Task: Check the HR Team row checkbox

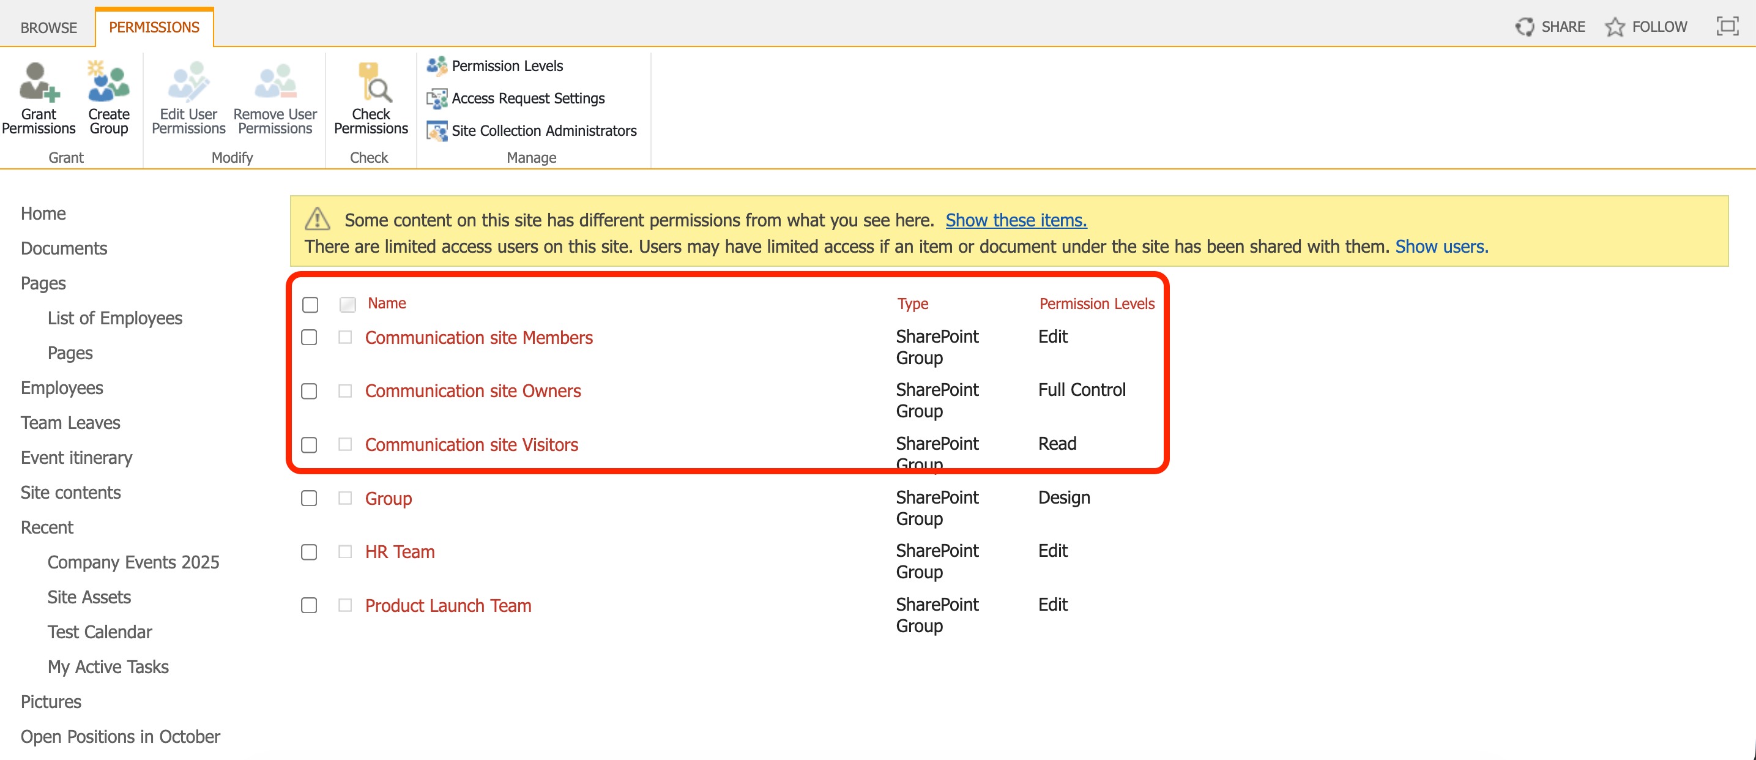Action: (310, 553)
